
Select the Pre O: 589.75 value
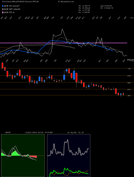click(84, 6)
